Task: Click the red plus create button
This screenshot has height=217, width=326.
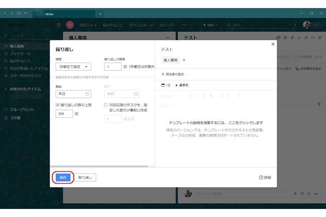Action: pos(70,25)
